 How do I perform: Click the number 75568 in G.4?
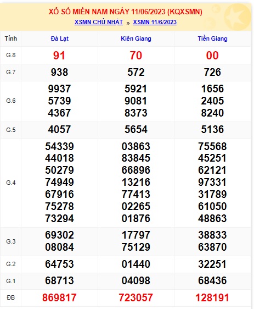pyautogui.click(x=212, y=146)
